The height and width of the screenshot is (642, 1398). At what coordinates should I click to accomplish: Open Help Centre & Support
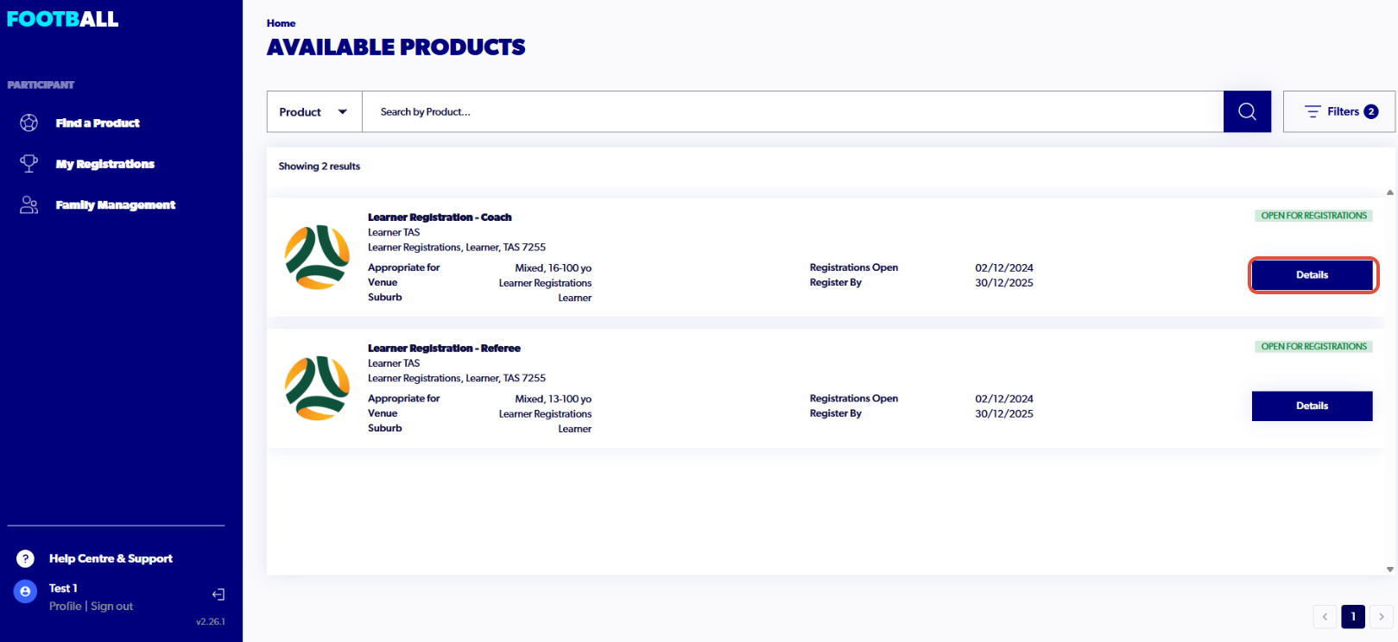[x=111, y=558]
